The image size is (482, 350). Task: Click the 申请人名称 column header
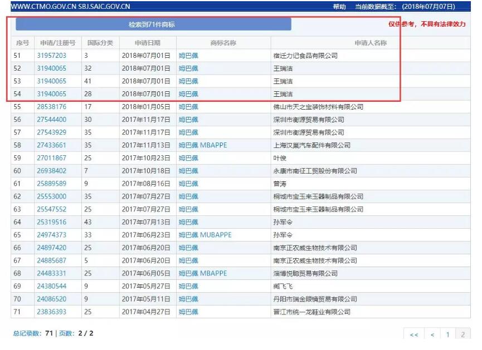[371, 43]
